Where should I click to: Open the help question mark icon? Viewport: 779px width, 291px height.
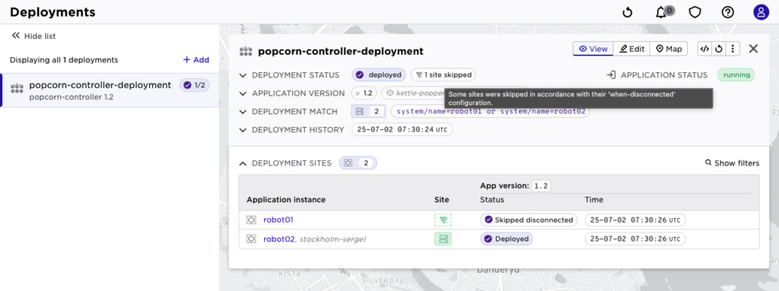click(728, 12)
